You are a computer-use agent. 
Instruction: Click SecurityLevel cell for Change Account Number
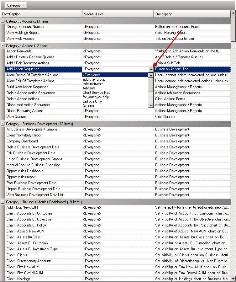(118, 27)
